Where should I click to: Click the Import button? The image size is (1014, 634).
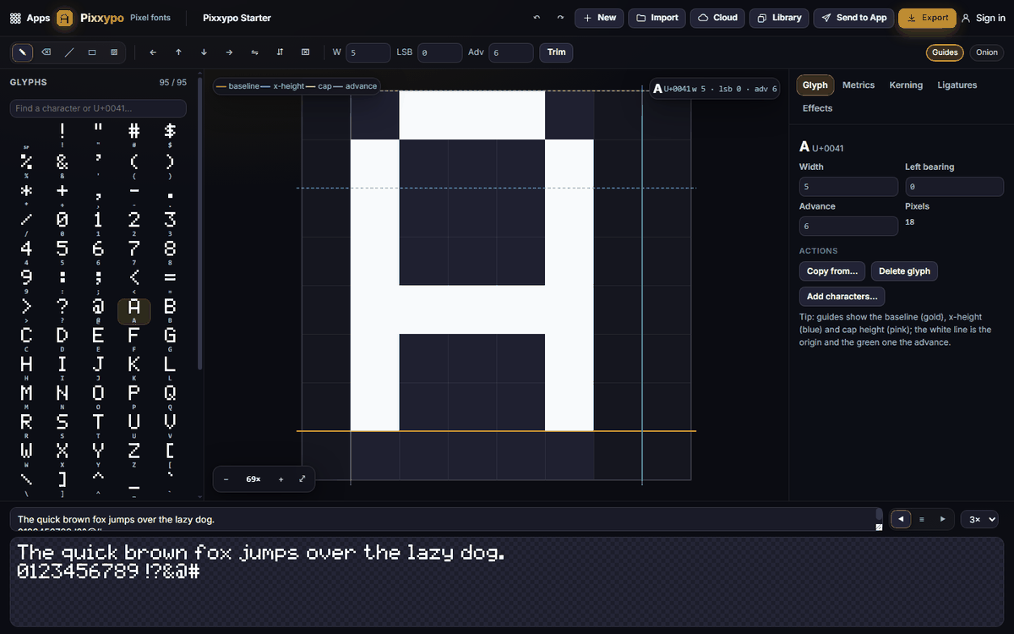click(657, 18)
